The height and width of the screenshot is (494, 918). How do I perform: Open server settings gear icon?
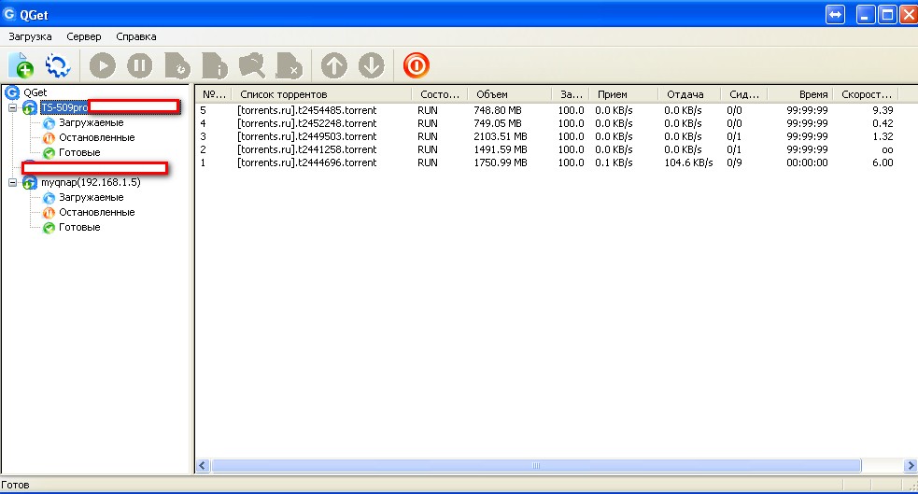58,65
